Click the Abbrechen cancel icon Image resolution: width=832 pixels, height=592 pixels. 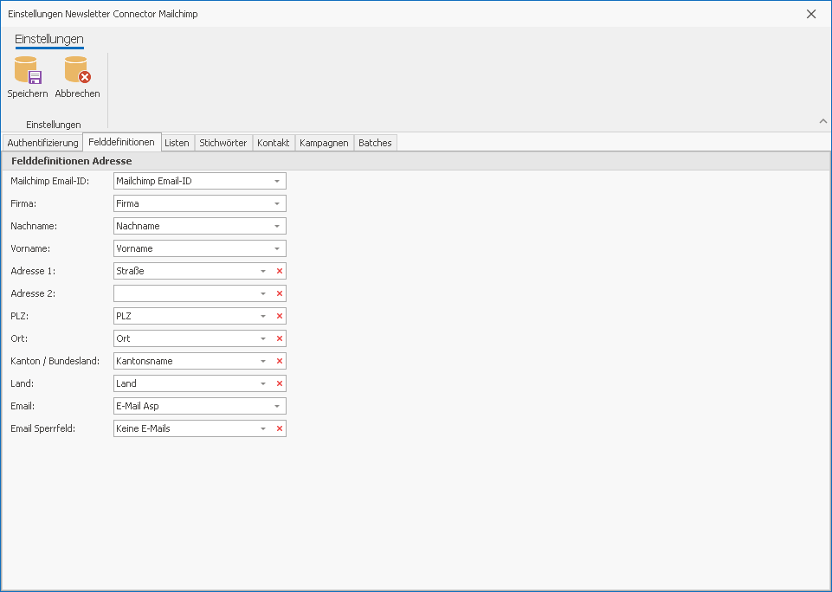pyautogui.click(x=77, y=71)
